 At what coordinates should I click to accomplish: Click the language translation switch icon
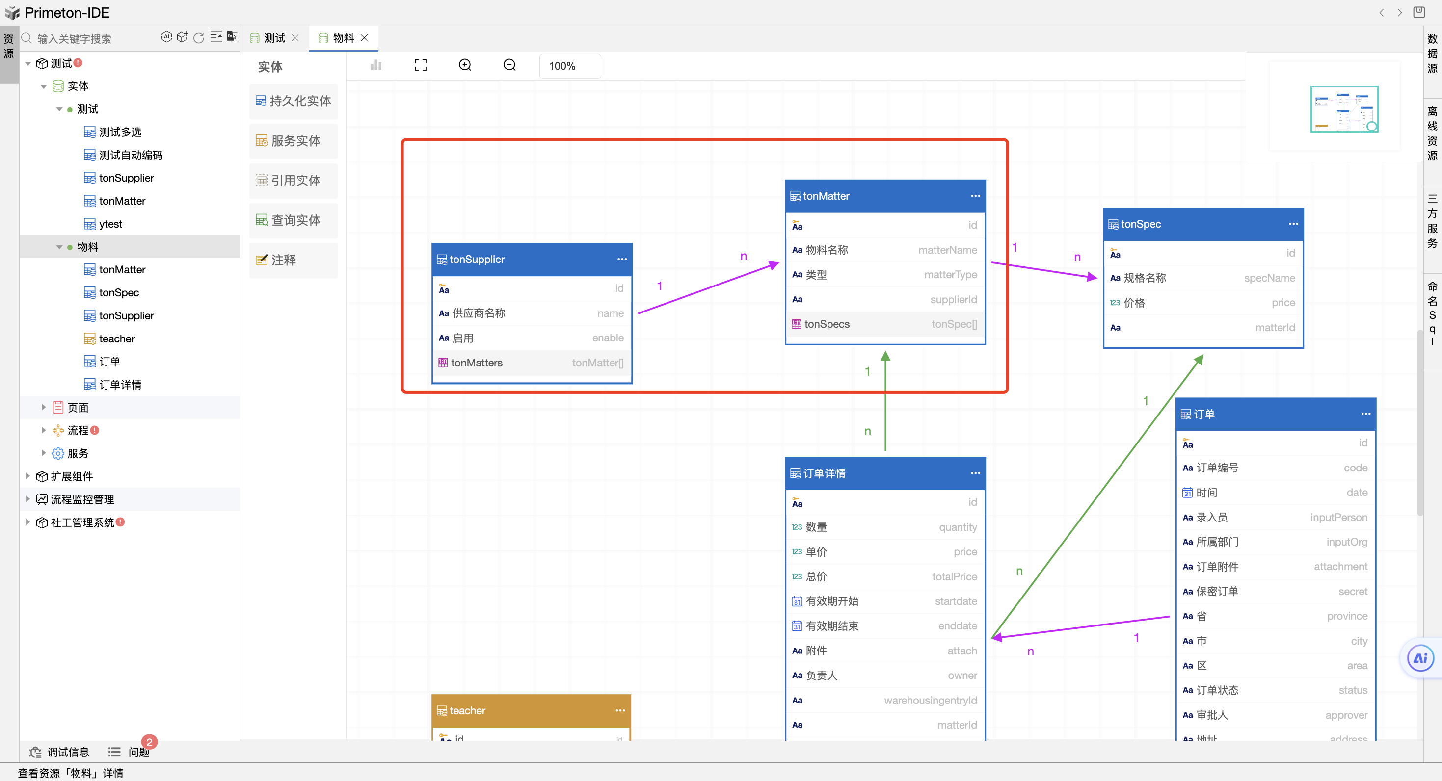click(232, 37)
